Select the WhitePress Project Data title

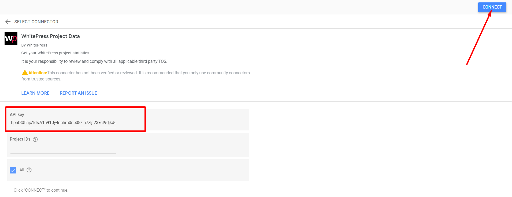point(51,36)
